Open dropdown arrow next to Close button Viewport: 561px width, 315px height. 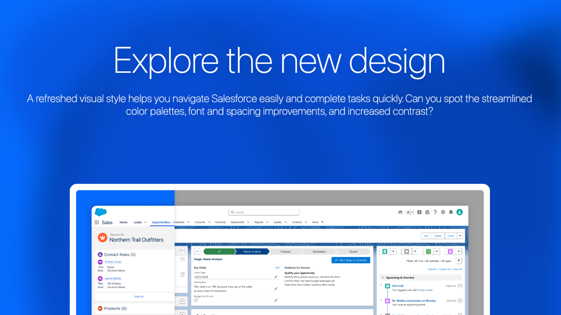click(x=460, y=236)
